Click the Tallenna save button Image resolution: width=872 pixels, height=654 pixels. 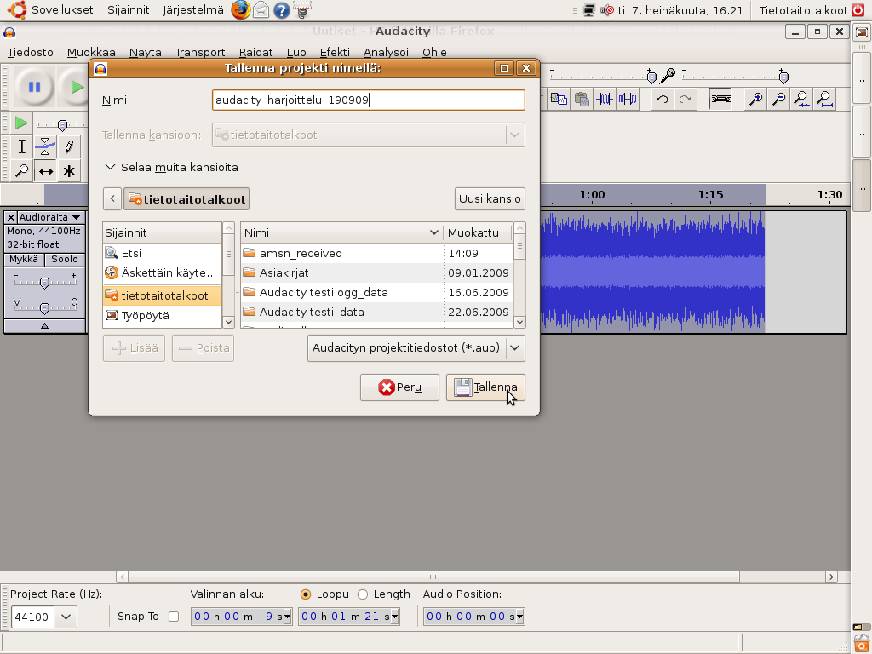click(485, 387)
